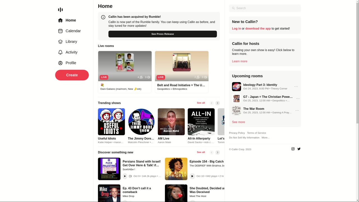Screen dimensions: 359x202
Task: Expand the More... footer link
Action: pos(266,138)
